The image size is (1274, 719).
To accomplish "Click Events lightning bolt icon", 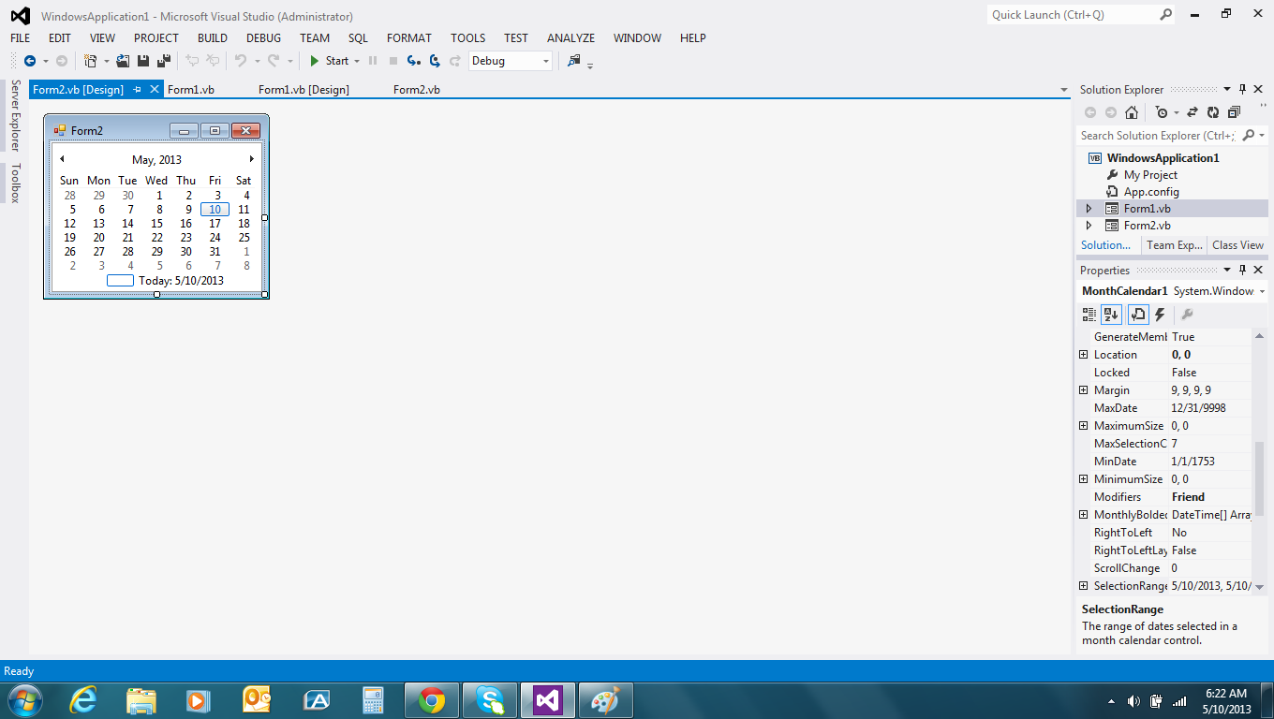I will pos(1160,315).
